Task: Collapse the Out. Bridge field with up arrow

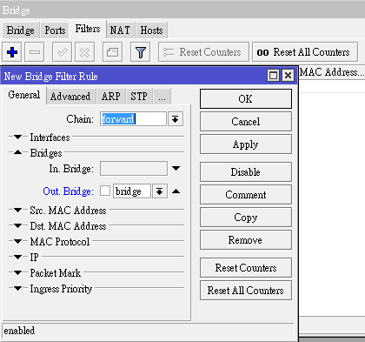Action: click(x=176, y=191)
